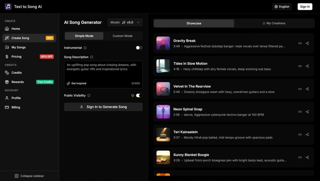The height and width of the screenshot is (181, 320).
Task: Select the Showcase tab
Action: click(194, 23)
